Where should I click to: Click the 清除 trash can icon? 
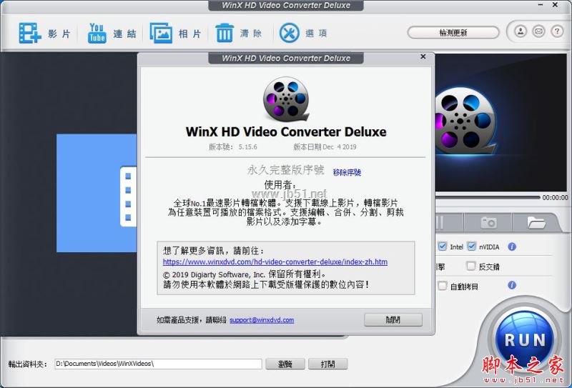[x=225, y=33]
